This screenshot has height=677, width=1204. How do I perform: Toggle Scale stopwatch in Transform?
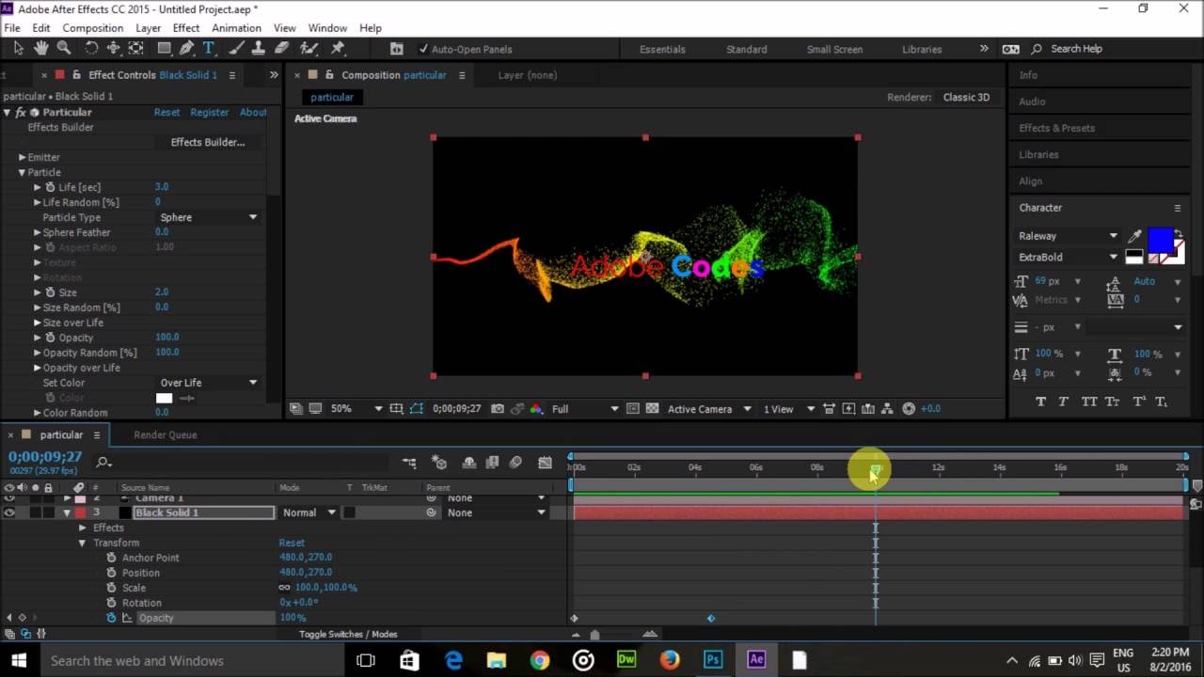click(111, 588)
